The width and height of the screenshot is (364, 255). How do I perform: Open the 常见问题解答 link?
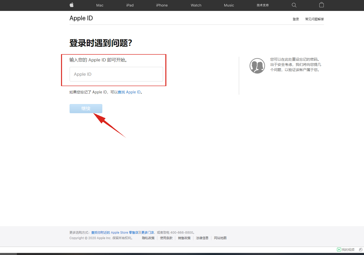coord(314,19)
